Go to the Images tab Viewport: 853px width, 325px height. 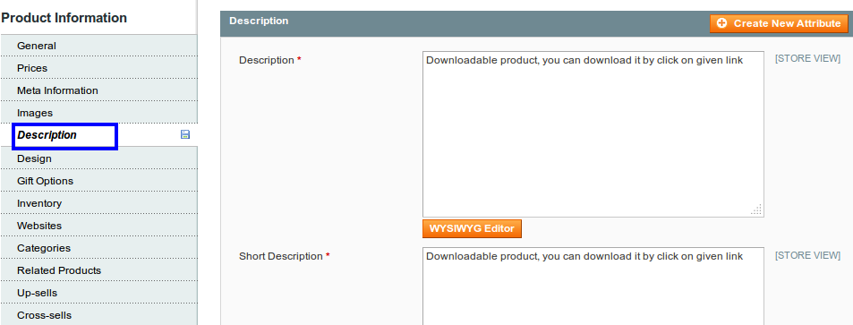point(98,113)
